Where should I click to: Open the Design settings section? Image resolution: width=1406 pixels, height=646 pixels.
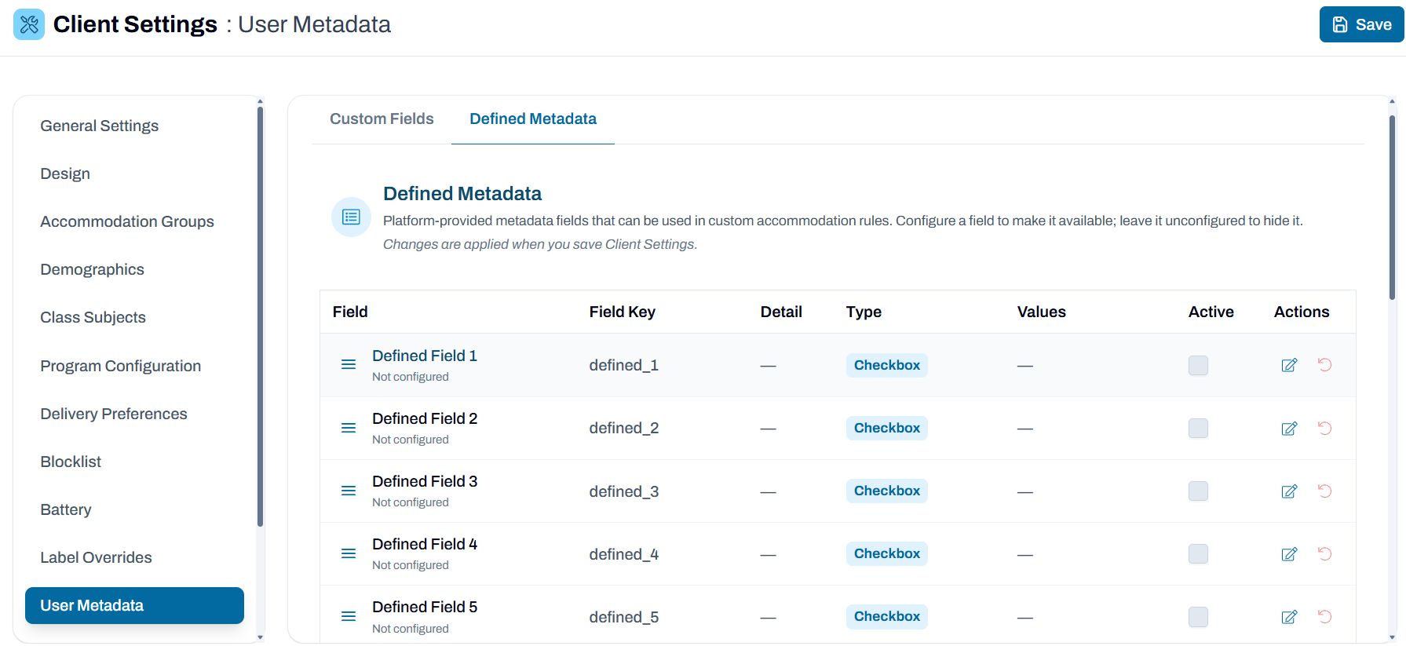tap(65, 173)
